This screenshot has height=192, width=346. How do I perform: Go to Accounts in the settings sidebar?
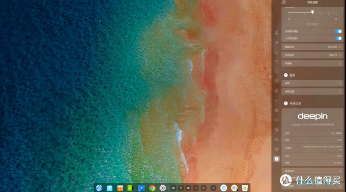point(276,33)
